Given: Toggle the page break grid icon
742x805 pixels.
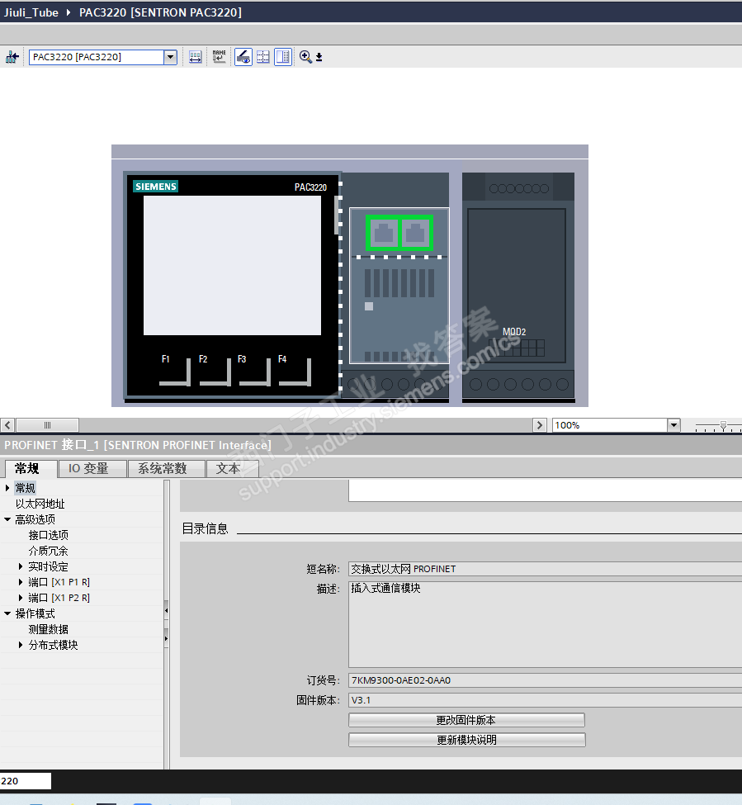Looking at the screenshot, I should coord(262,57).
